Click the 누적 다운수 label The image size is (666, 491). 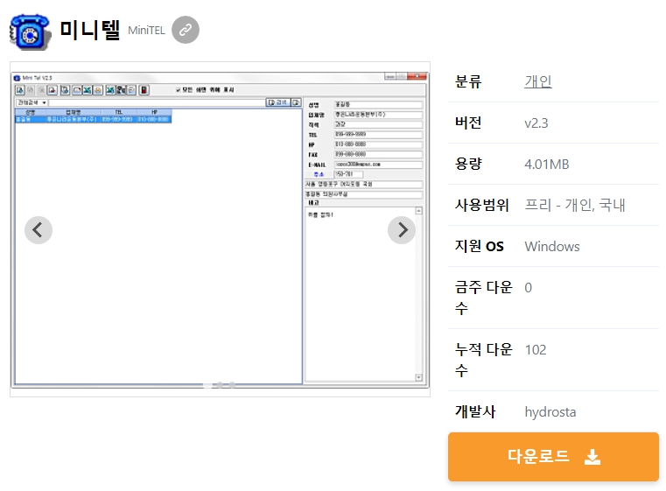click(484, 360)
